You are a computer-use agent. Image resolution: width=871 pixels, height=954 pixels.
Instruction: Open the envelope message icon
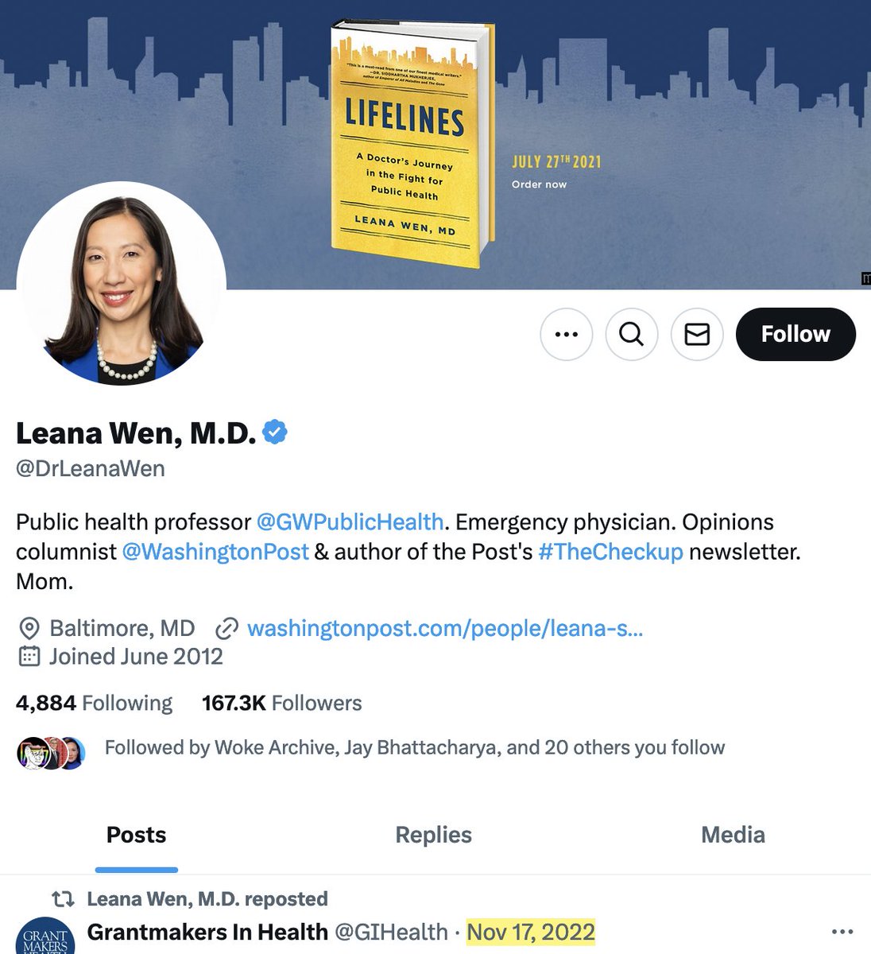click(x=697, y=334)
